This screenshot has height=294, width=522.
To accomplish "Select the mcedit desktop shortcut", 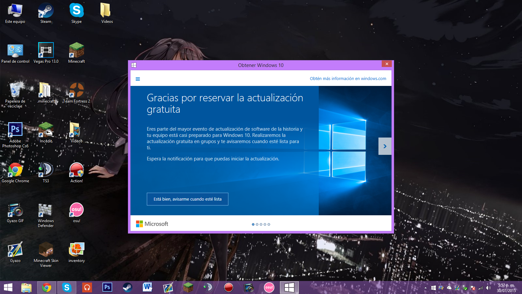I will click(x=46, y=133).
